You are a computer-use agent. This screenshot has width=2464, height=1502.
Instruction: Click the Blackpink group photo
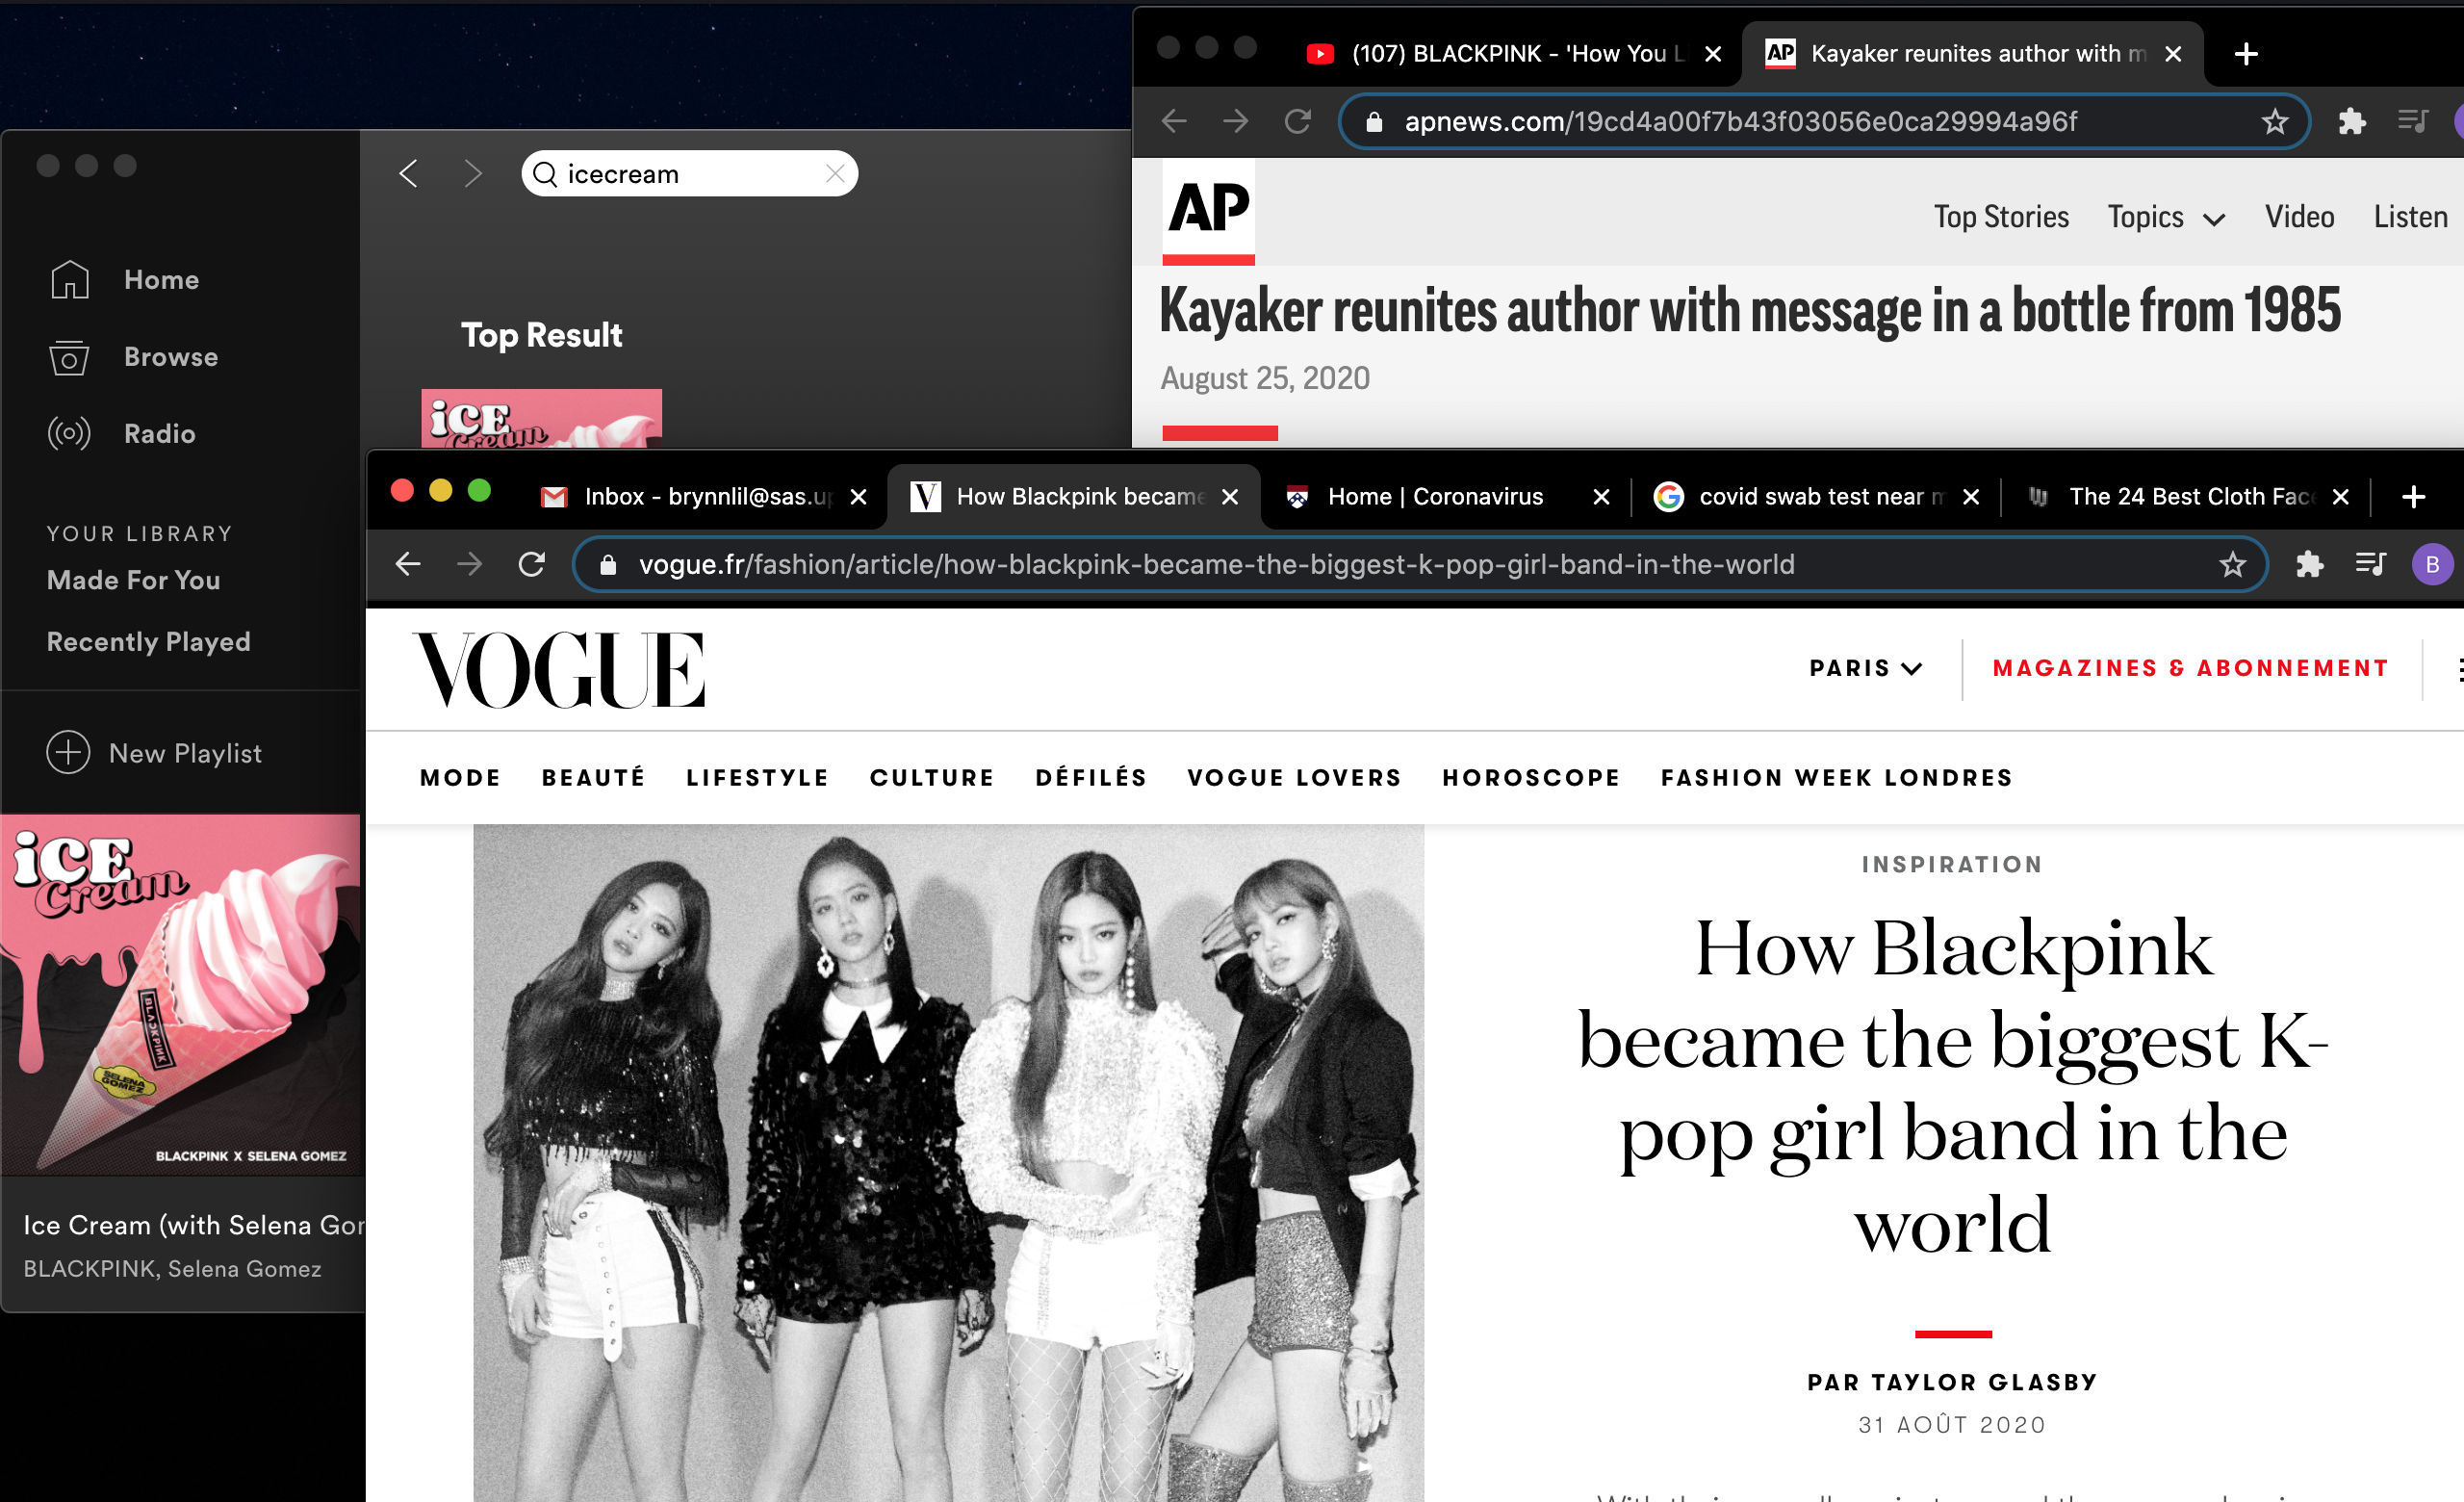tap(948, 1162)
